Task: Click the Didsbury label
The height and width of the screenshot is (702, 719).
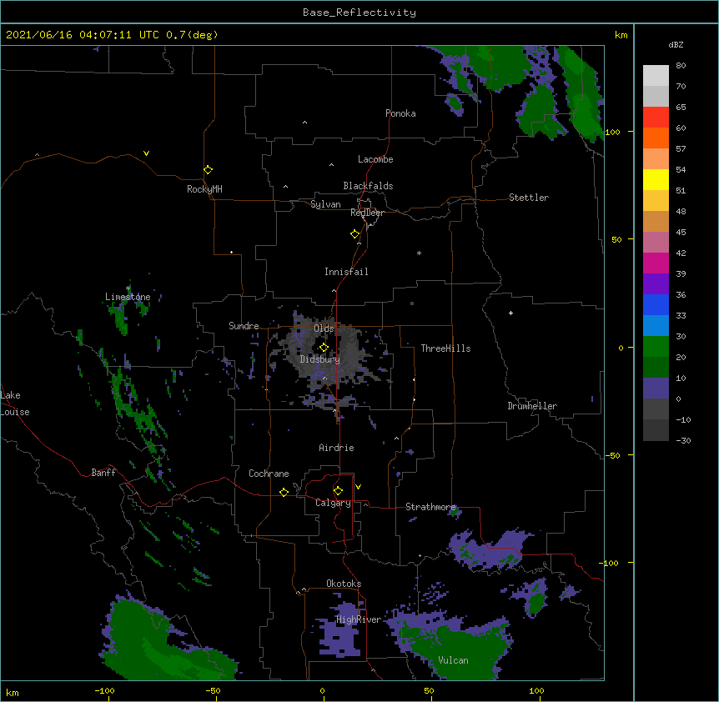Action: pyautogui.click(x=320, y=359)
